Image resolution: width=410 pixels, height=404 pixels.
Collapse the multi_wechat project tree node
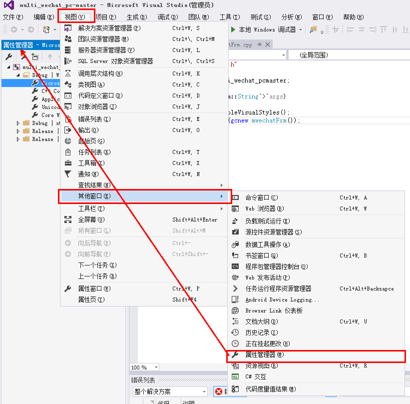(x=8, y=67)
